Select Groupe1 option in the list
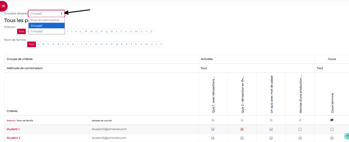This screenshot has height=142, width=349. tap(46, 26)
